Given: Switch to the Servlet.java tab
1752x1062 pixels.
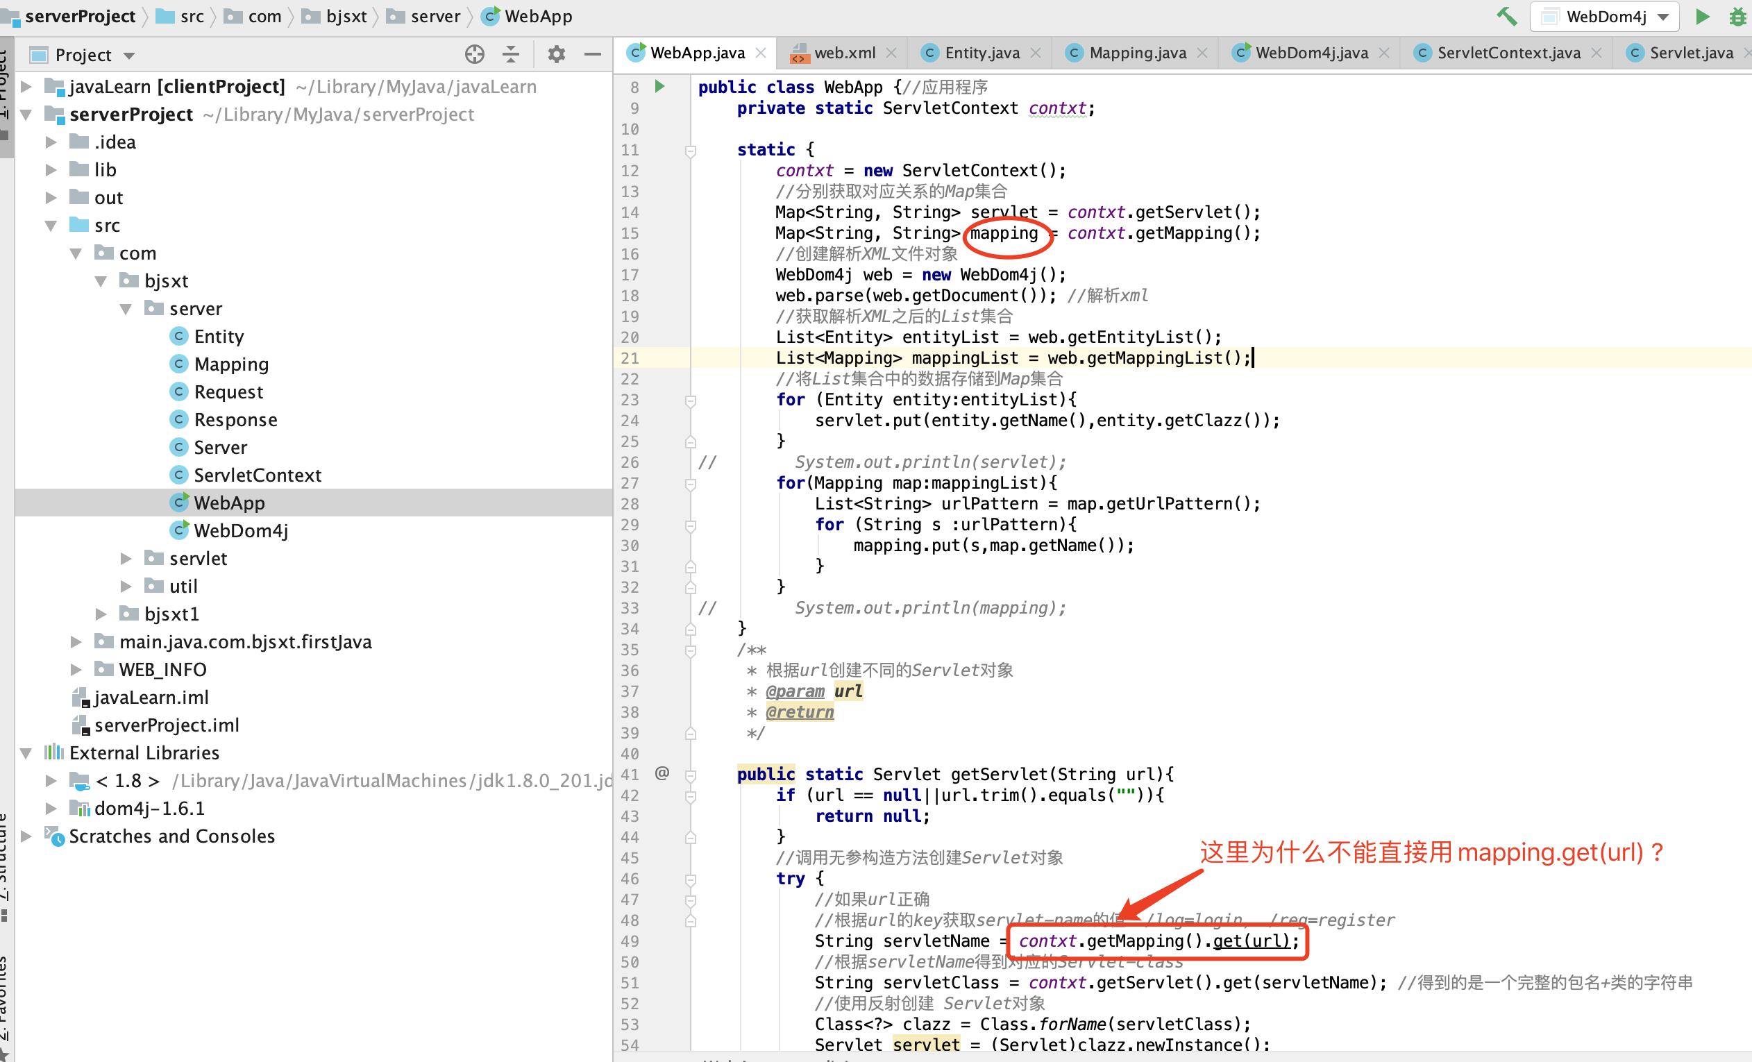Looking at the screenshot, I should click(x=1691, y=53).
